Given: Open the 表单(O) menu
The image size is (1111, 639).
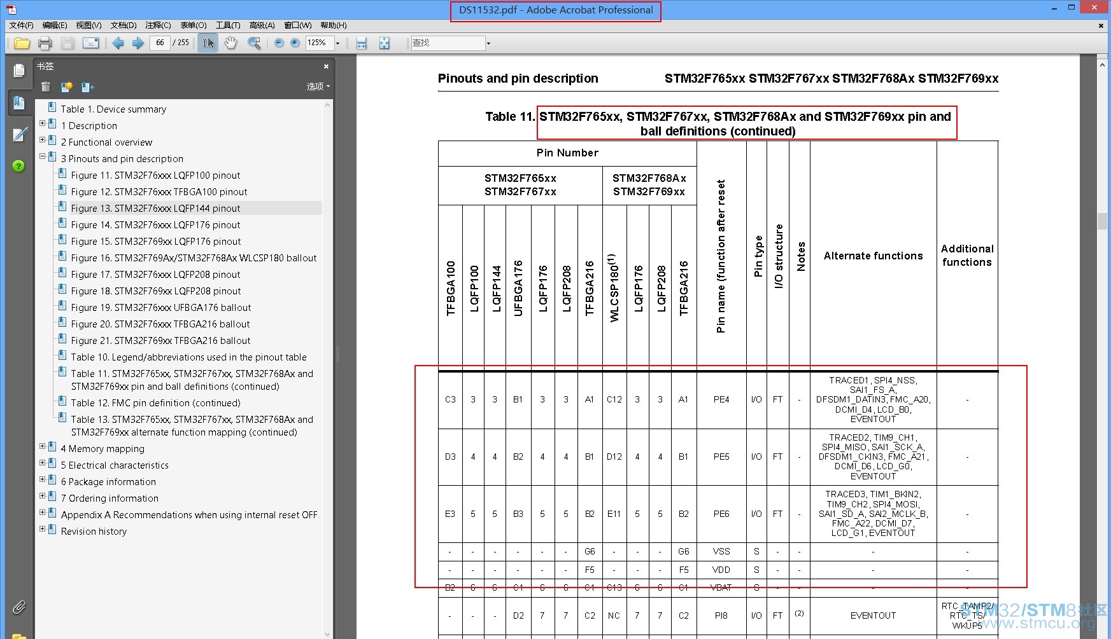Looking at the screenshot, I should tap(194, 25).
